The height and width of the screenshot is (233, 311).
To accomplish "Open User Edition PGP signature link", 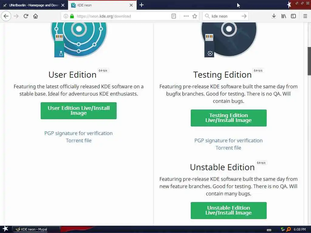I will pos(79,133).
